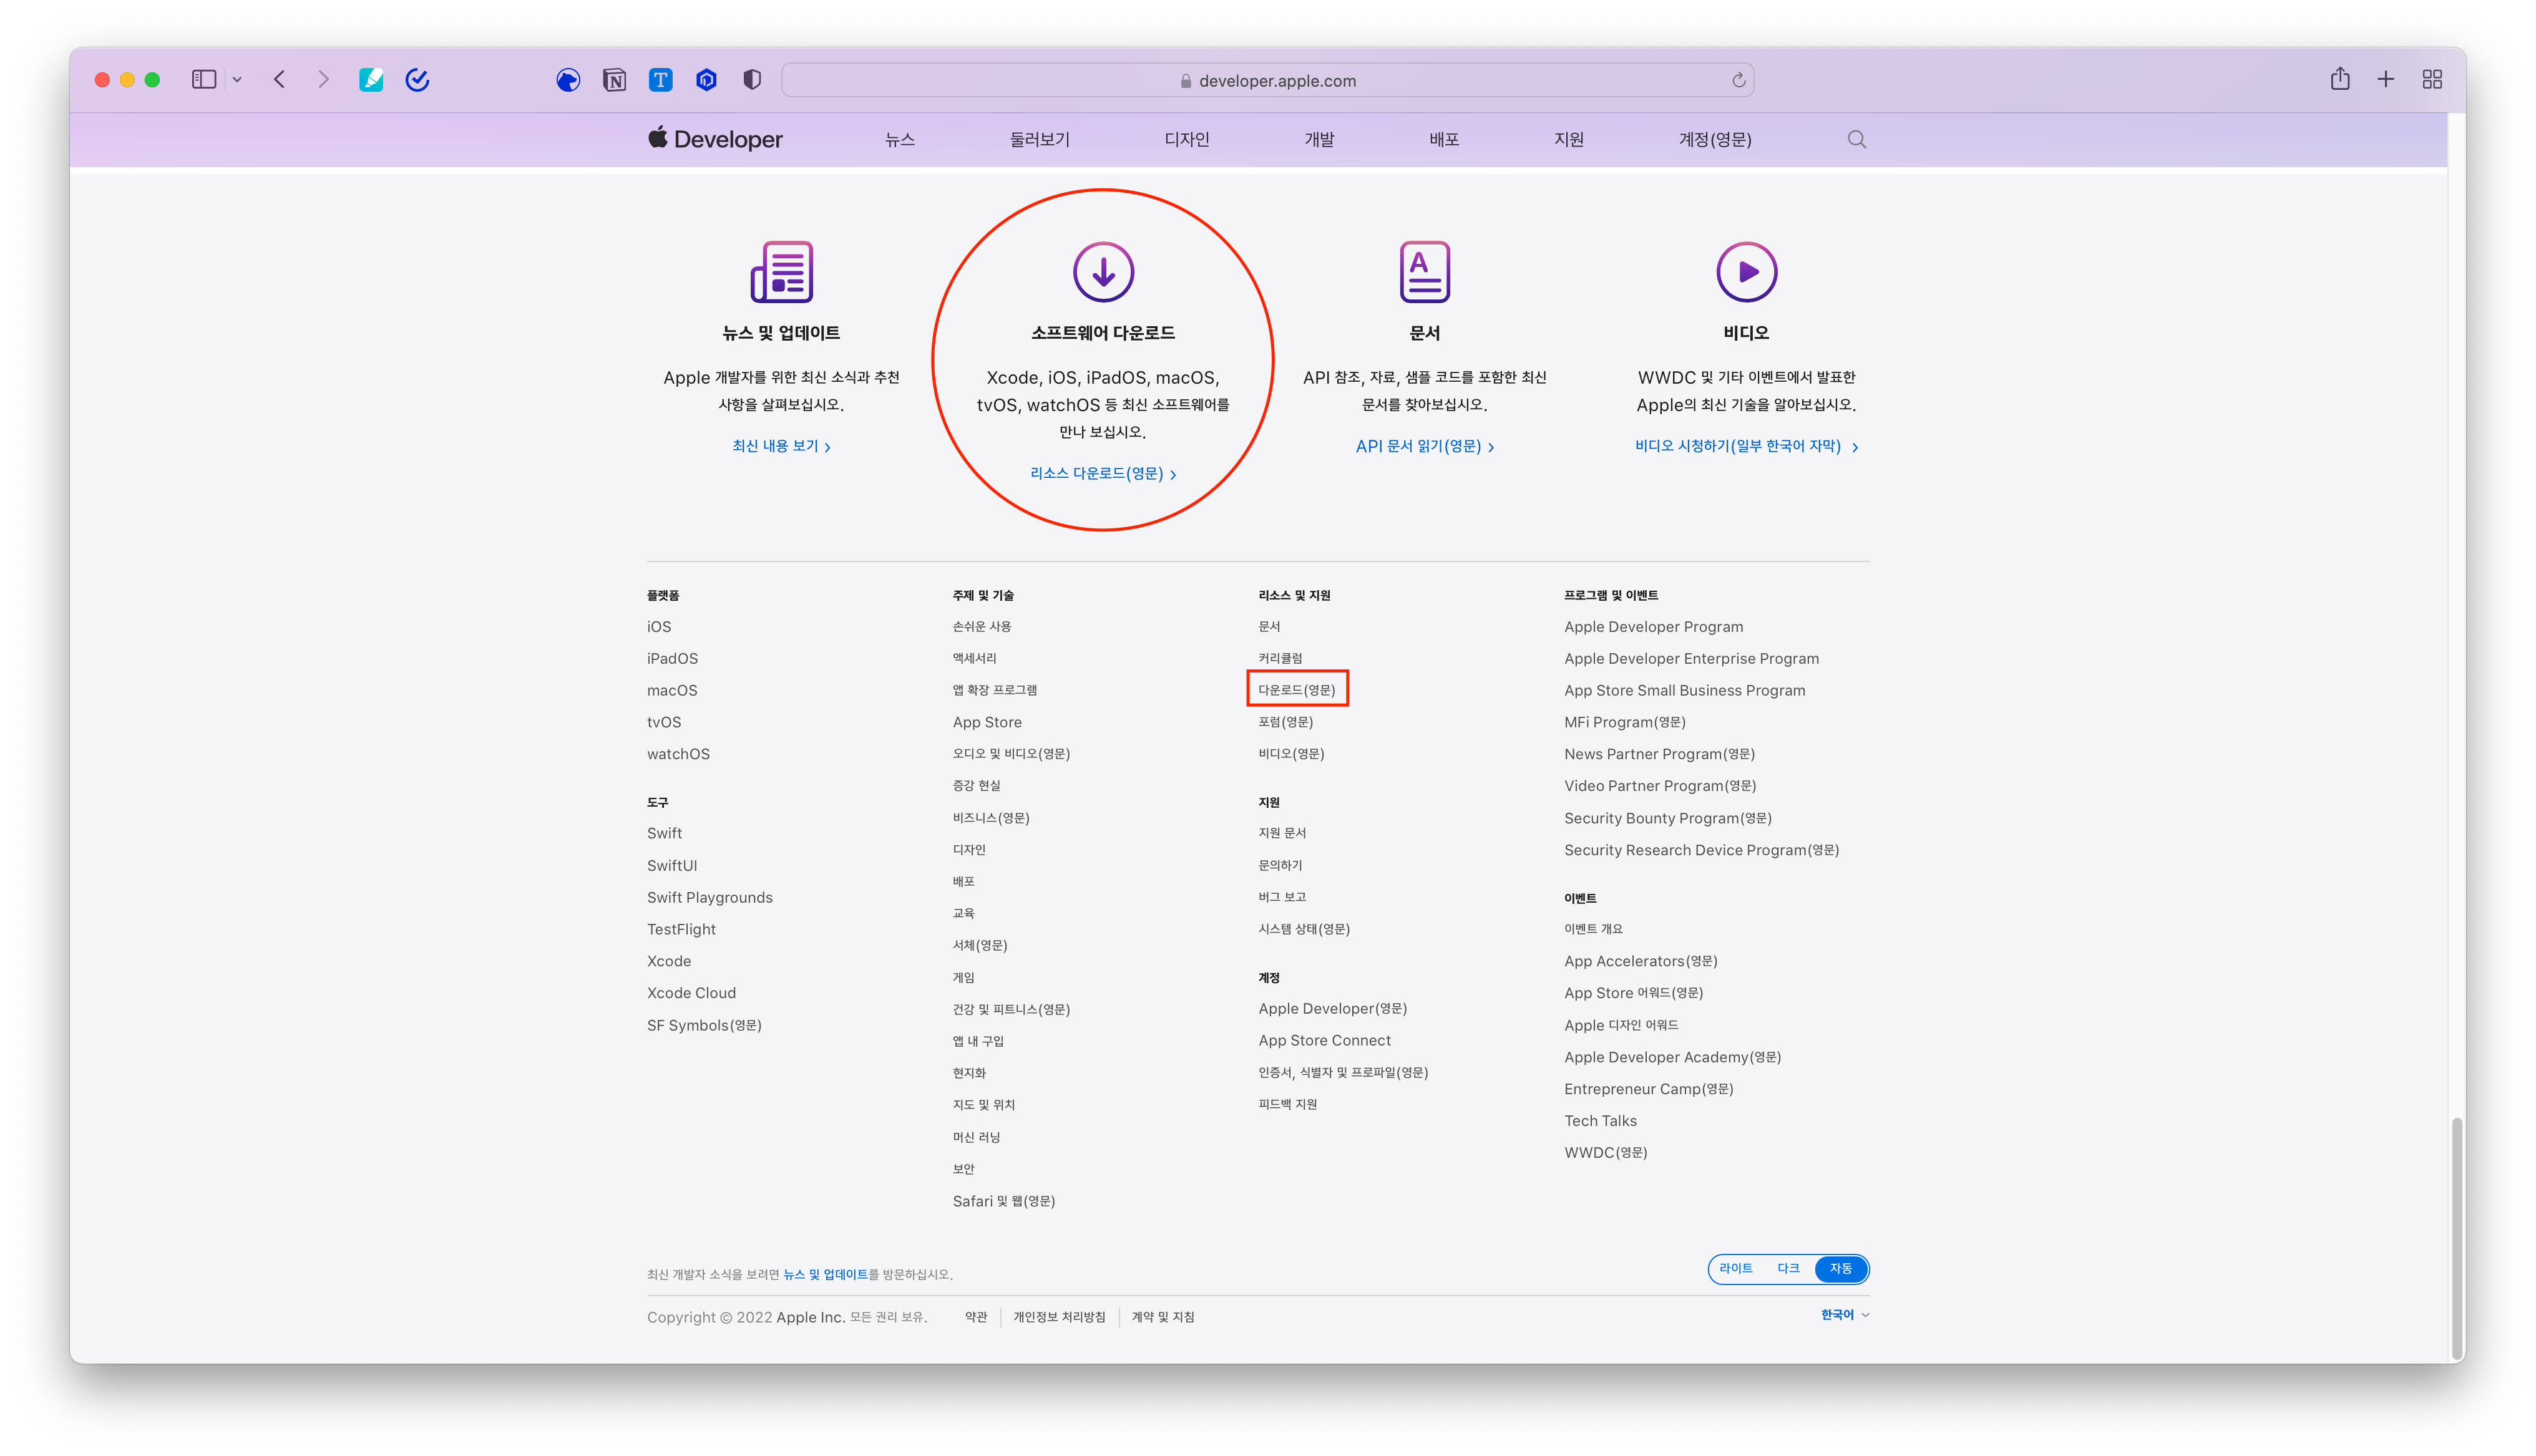Select 라이트 appearance mode
Image resolution: width=2536 pixels, height=1456 pixels.
tap(1735, 1268)
